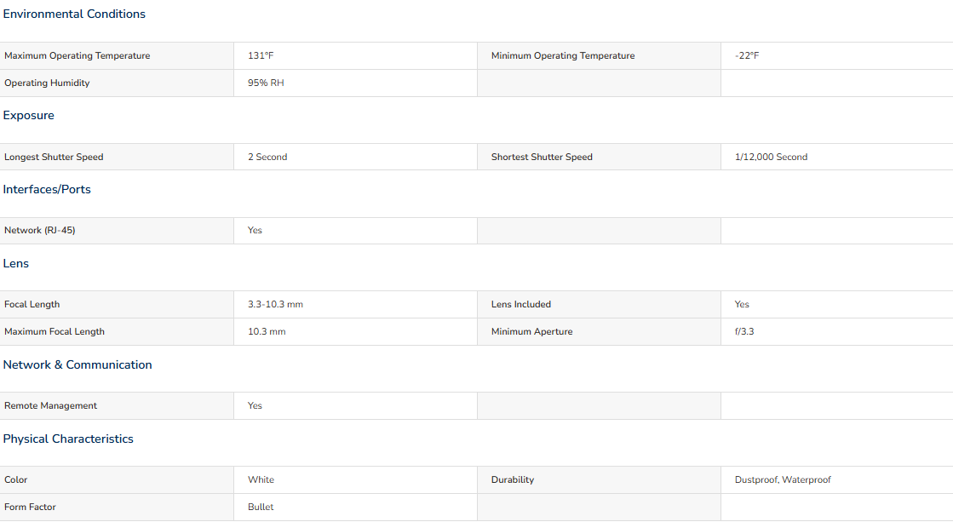Viewport: 953px width, 522px height.
Task: Click the Remote Management row label
Action: click(x=50, y=406)
